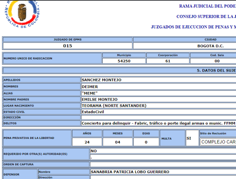The image size is (236, 179).
Task: Select the Nombre Padres field EMILSE MONTEJO
Action: coord(157,100)
